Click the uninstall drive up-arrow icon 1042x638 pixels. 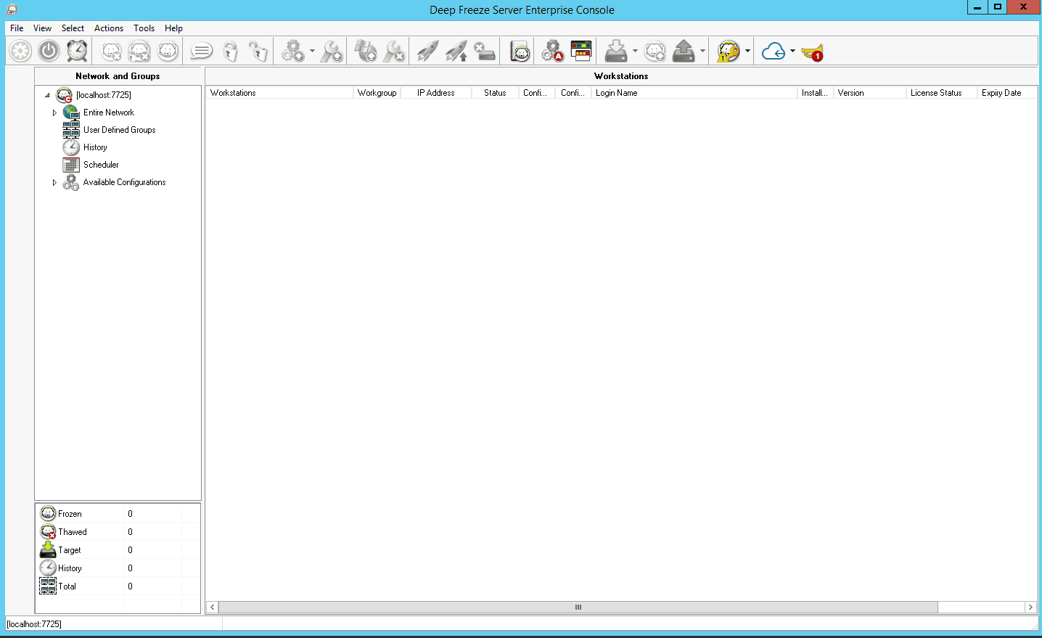click(x=684, y=52)
